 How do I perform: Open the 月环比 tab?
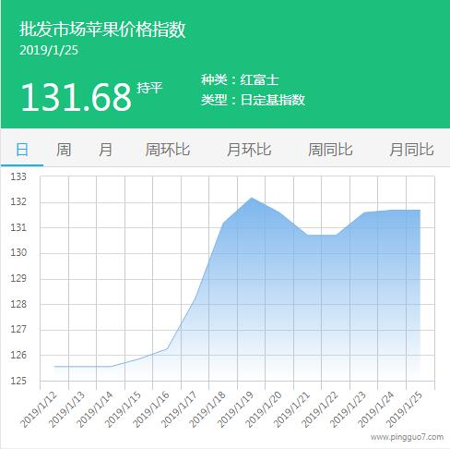click(249, 150)
